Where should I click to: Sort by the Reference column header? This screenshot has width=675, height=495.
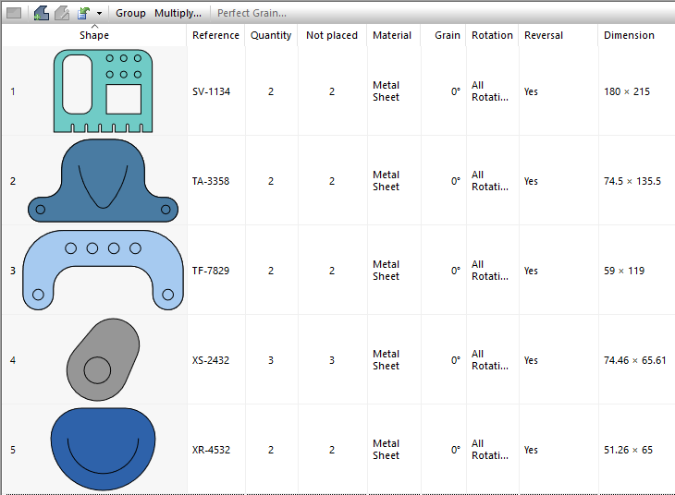tap(215, 35)
